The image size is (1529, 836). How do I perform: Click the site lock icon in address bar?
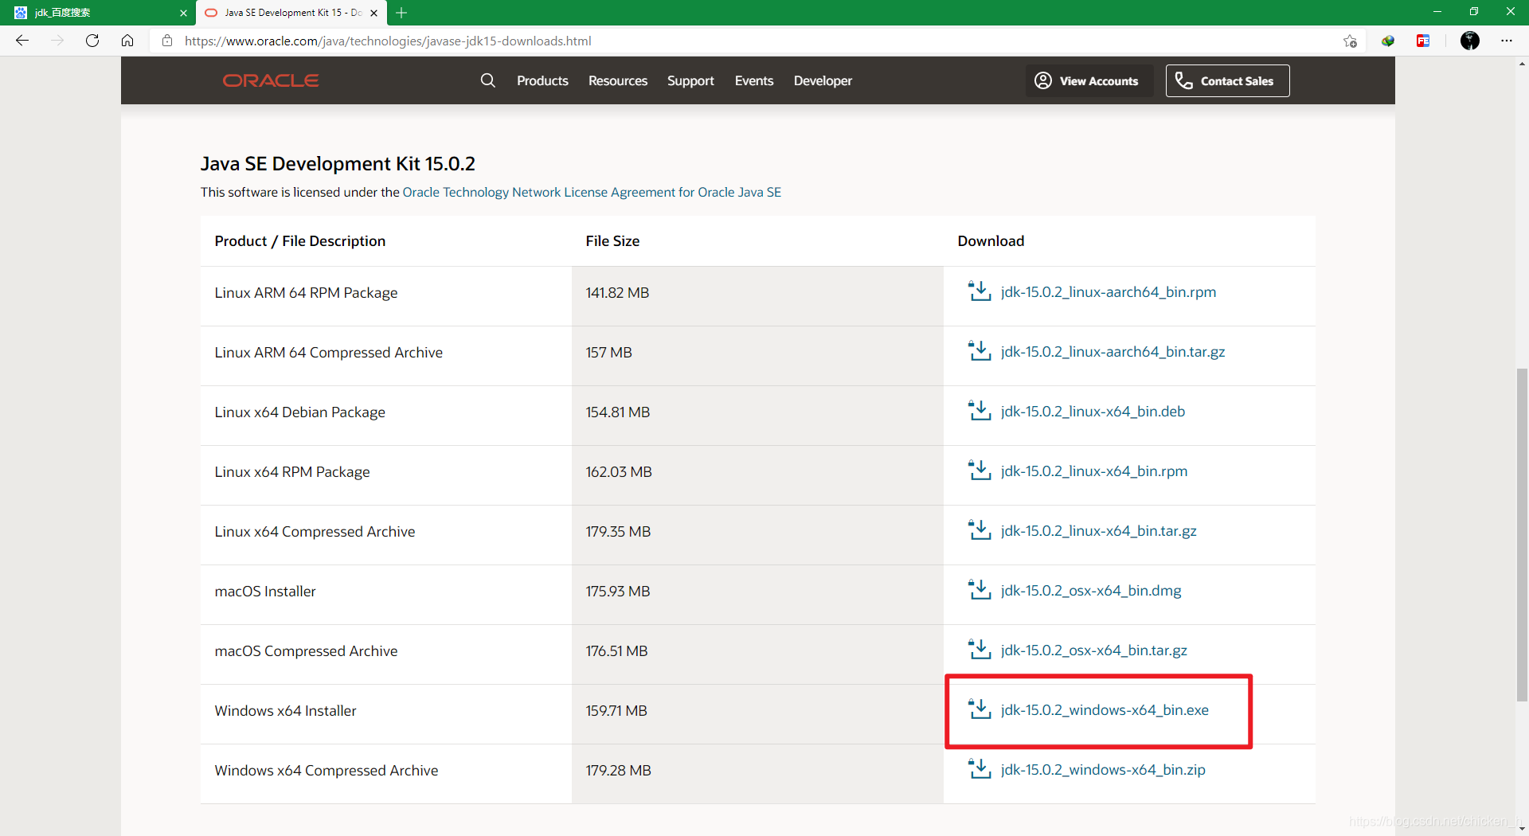coord(167,41)
